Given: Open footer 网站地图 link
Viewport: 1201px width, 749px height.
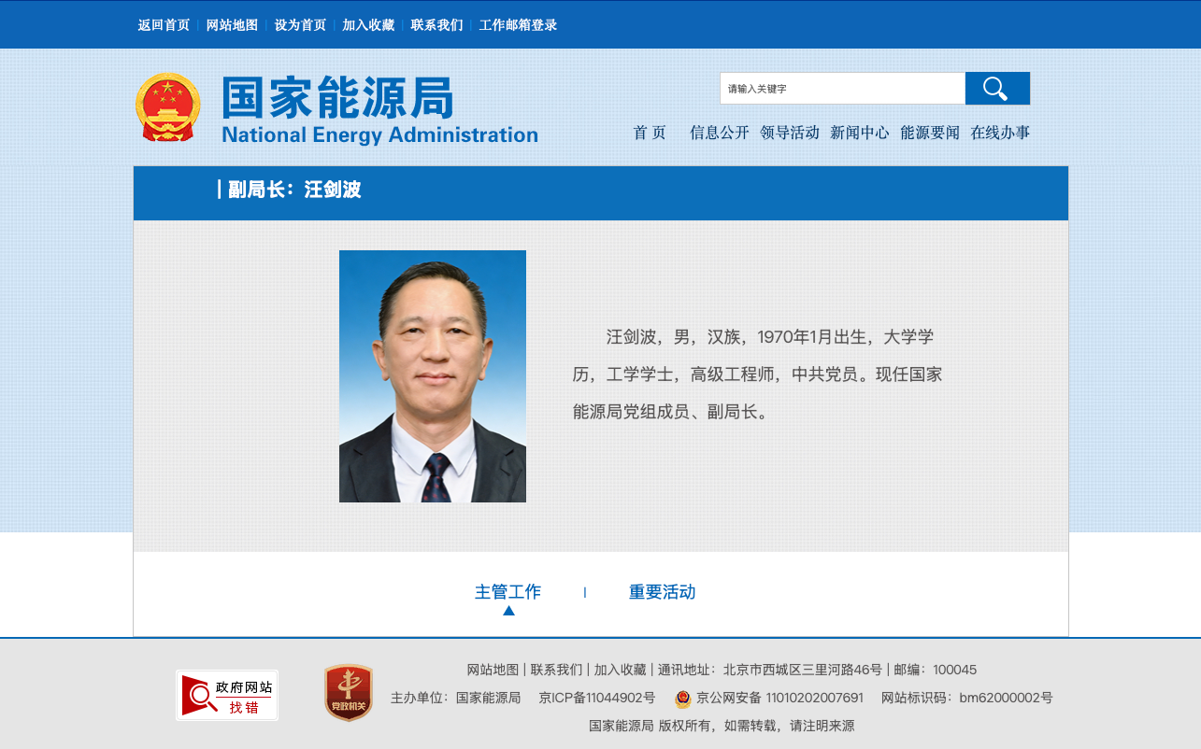Looking at the screenshot, I should [x=493, y=670].
